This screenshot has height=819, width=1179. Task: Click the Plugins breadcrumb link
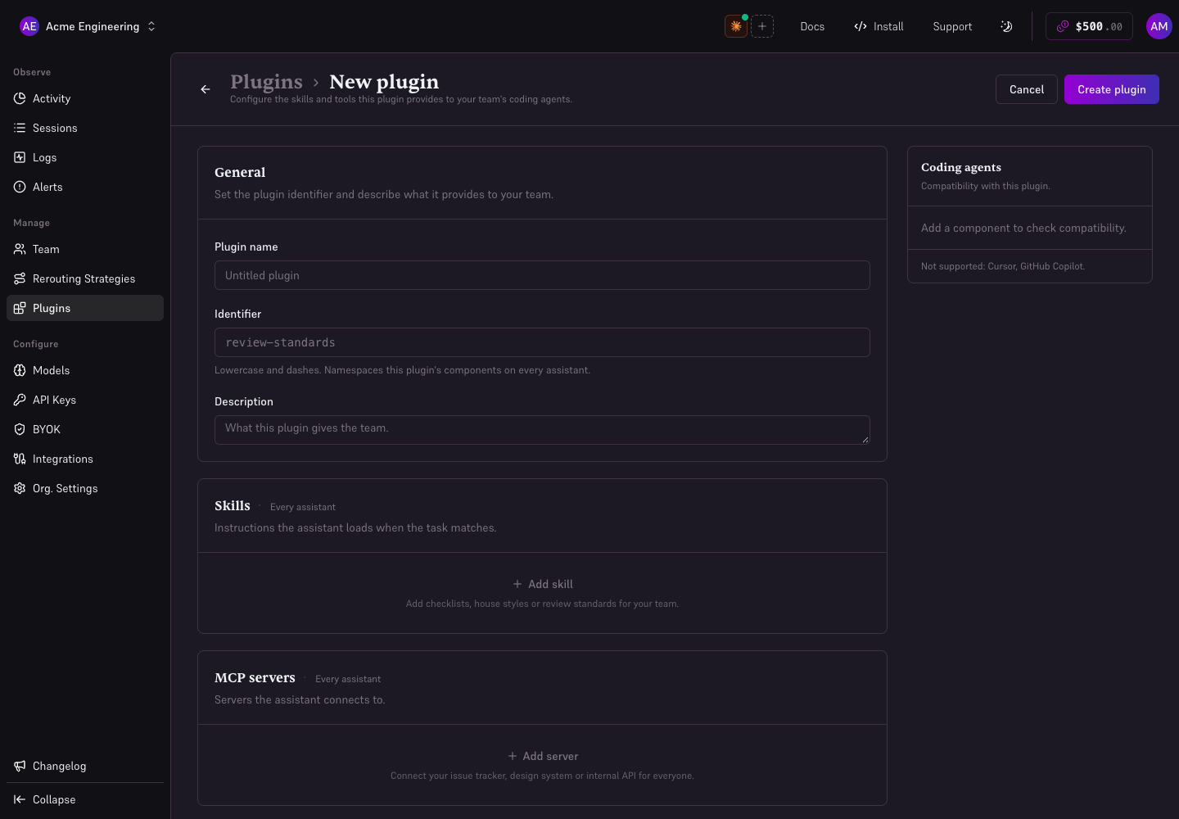pos(266,82)
